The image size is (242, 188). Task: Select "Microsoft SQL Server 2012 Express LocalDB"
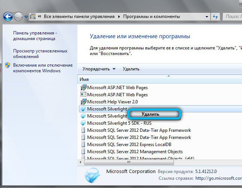(160, 145)
